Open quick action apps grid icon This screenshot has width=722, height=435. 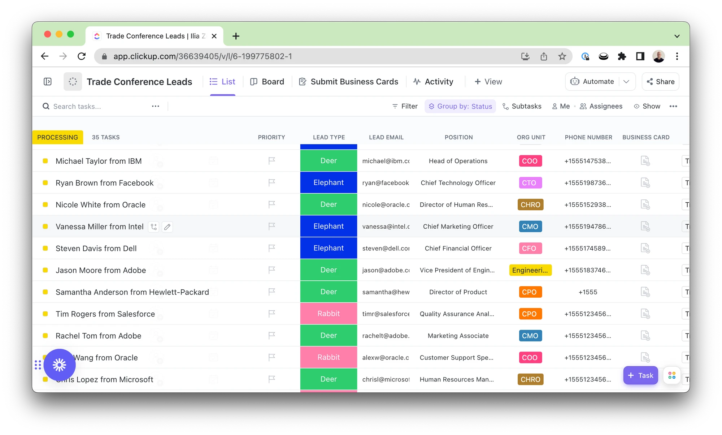[x=672, y=375]
